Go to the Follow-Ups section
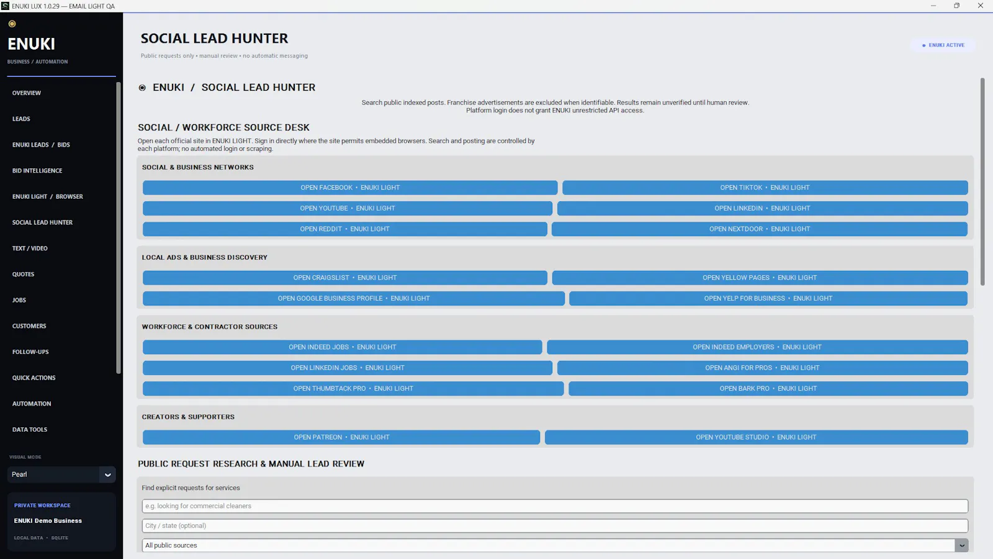Viewport: 993px width, 559px height. coord(30,352)
